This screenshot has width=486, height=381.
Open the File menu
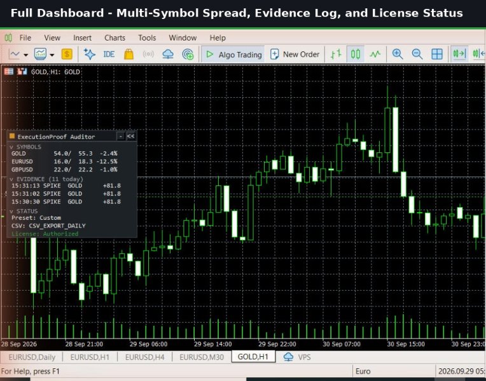pyautogui.click(x=25, y=37)
